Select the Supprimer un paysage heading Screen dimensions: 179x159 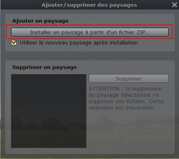pyautogui.click(x=44, y=67)
